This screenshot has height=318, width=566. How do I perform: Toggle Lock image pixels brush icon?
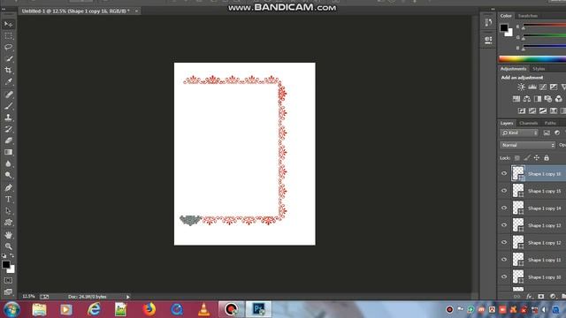[x=527, y=158]
